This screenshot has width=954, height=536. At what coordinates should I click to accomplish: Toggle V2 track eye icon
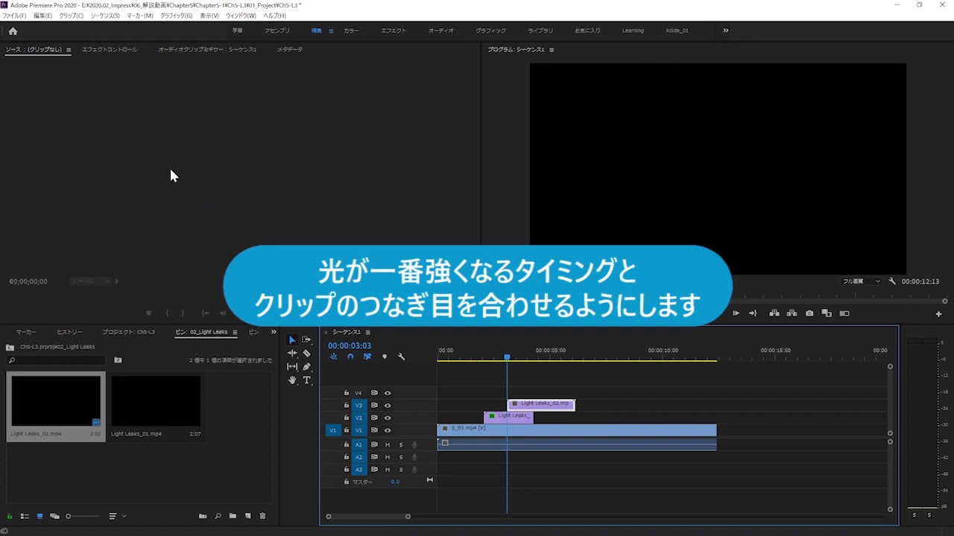click(388, 418)
